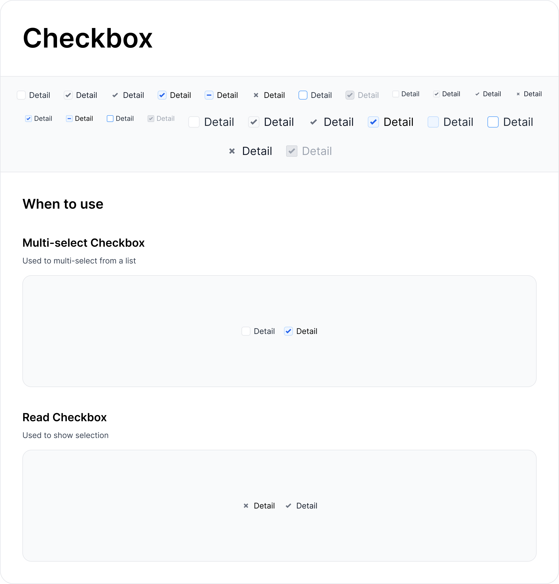Click the indeterminate Detail checkbox
This screenshot has height=584, width=559.
(x=209, y=95)
